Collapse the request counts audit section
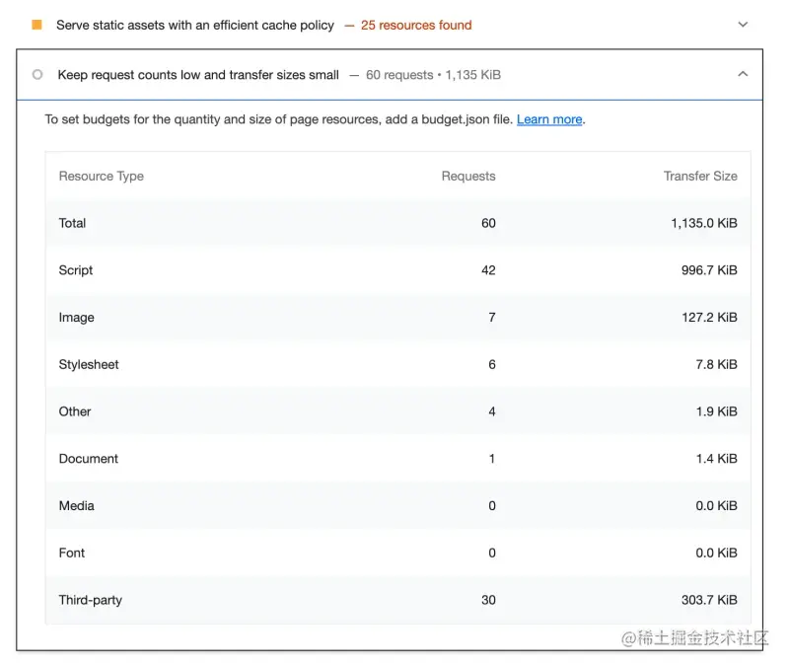This screenshot has width=789, height=667. coord(743,75)
